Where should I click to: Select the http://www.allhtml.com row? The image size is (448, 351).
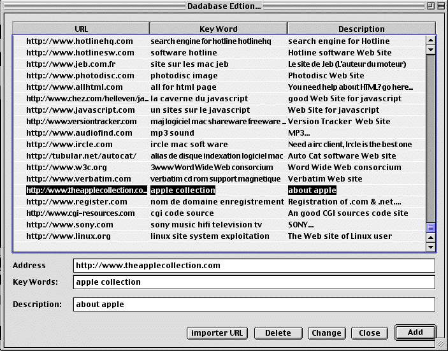[x=219, y=87]
